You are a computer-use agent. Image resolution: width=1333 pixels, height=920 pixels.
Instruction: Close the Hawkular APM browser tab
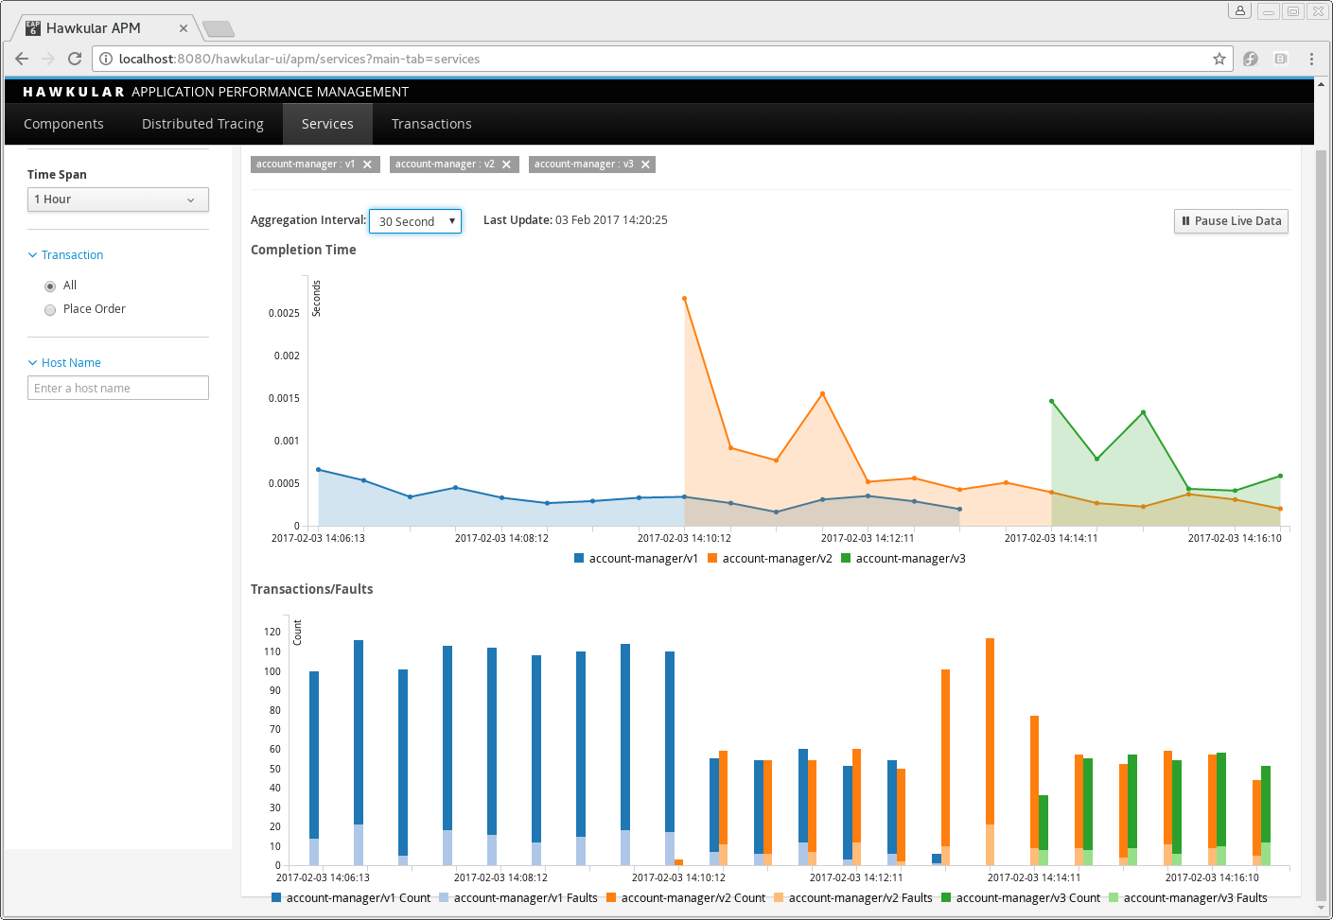coord(184,28)
